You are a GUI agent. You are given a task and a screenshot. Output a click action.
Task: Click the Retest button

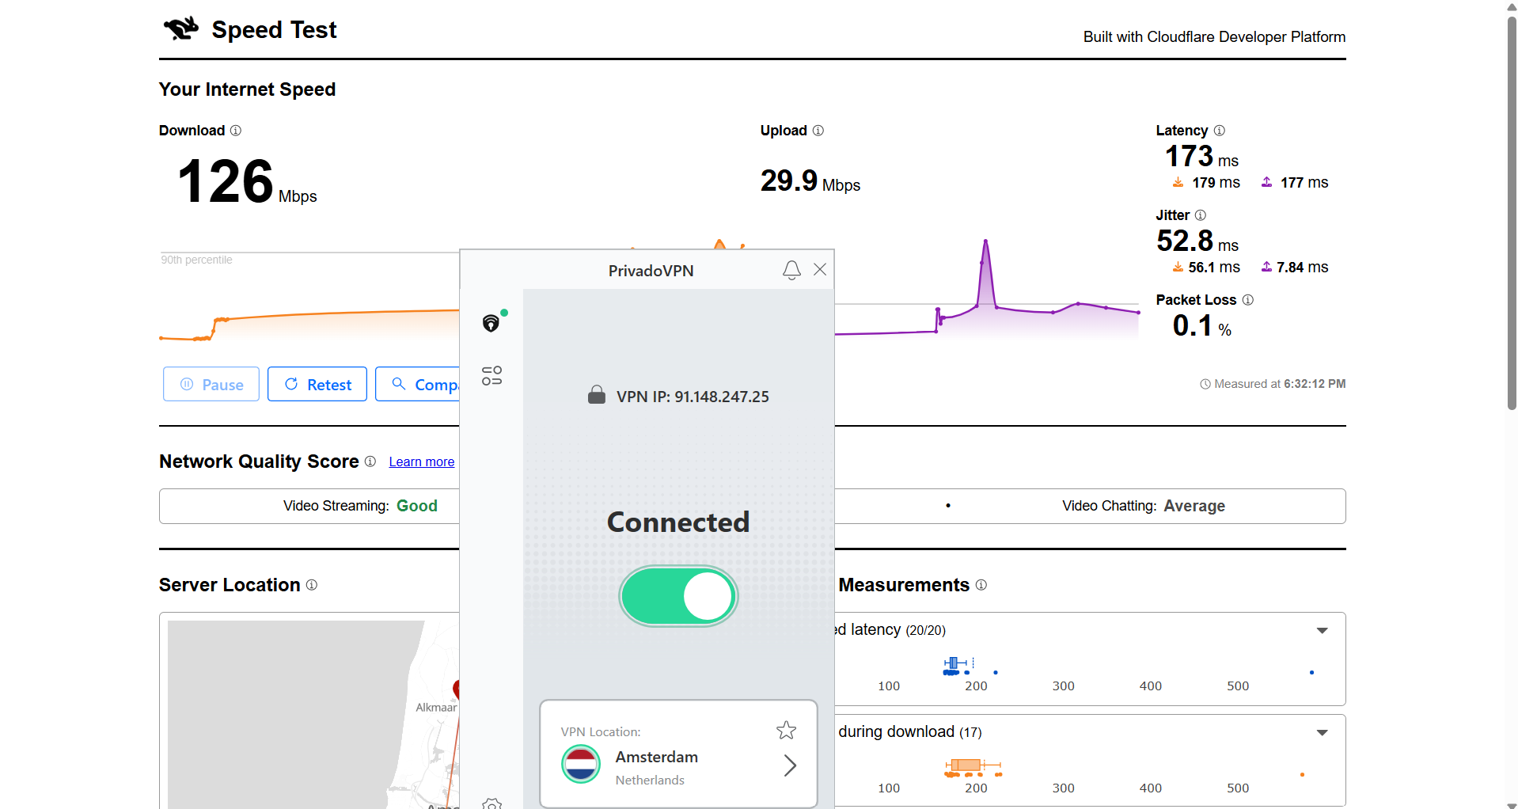(317, 384)
